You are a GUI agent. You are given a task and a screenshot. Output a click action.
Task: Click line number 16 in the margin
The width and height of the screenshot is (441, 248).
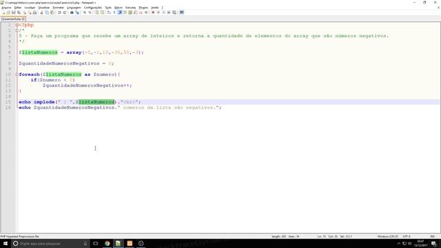(8, 107)
